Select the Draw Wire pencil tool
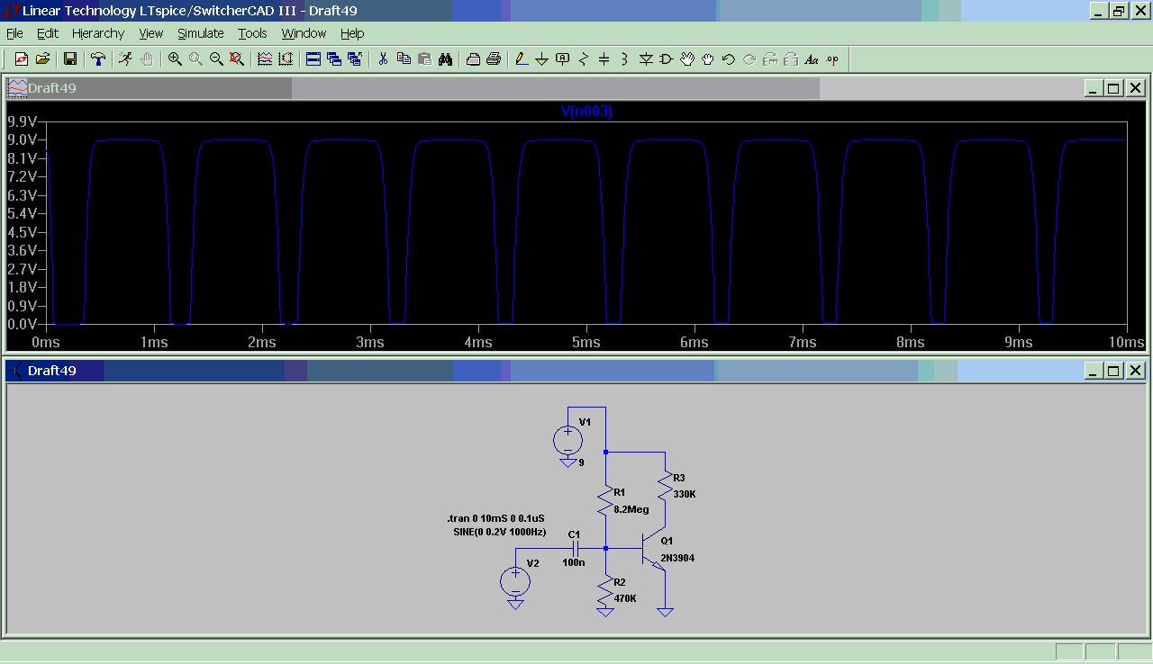Screen dimensions: 1153x664 [522, 59]
